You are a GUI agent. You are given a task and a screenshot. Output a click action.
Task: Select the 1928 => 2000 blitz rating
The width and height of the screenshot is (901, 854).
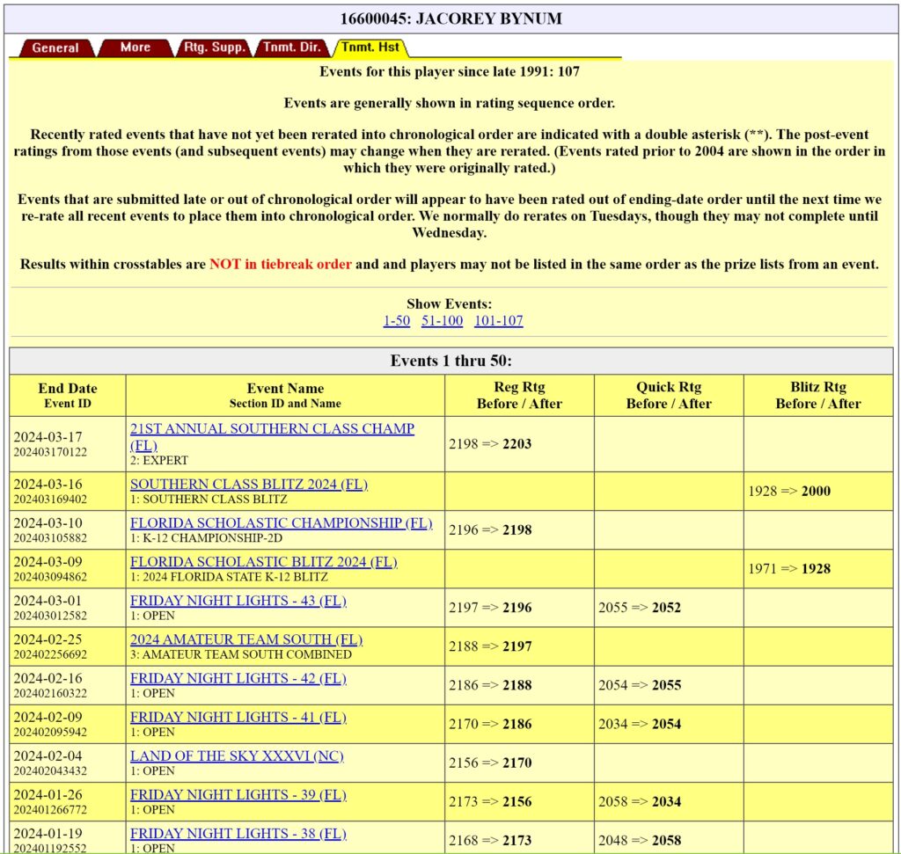(x=789, y=491)
